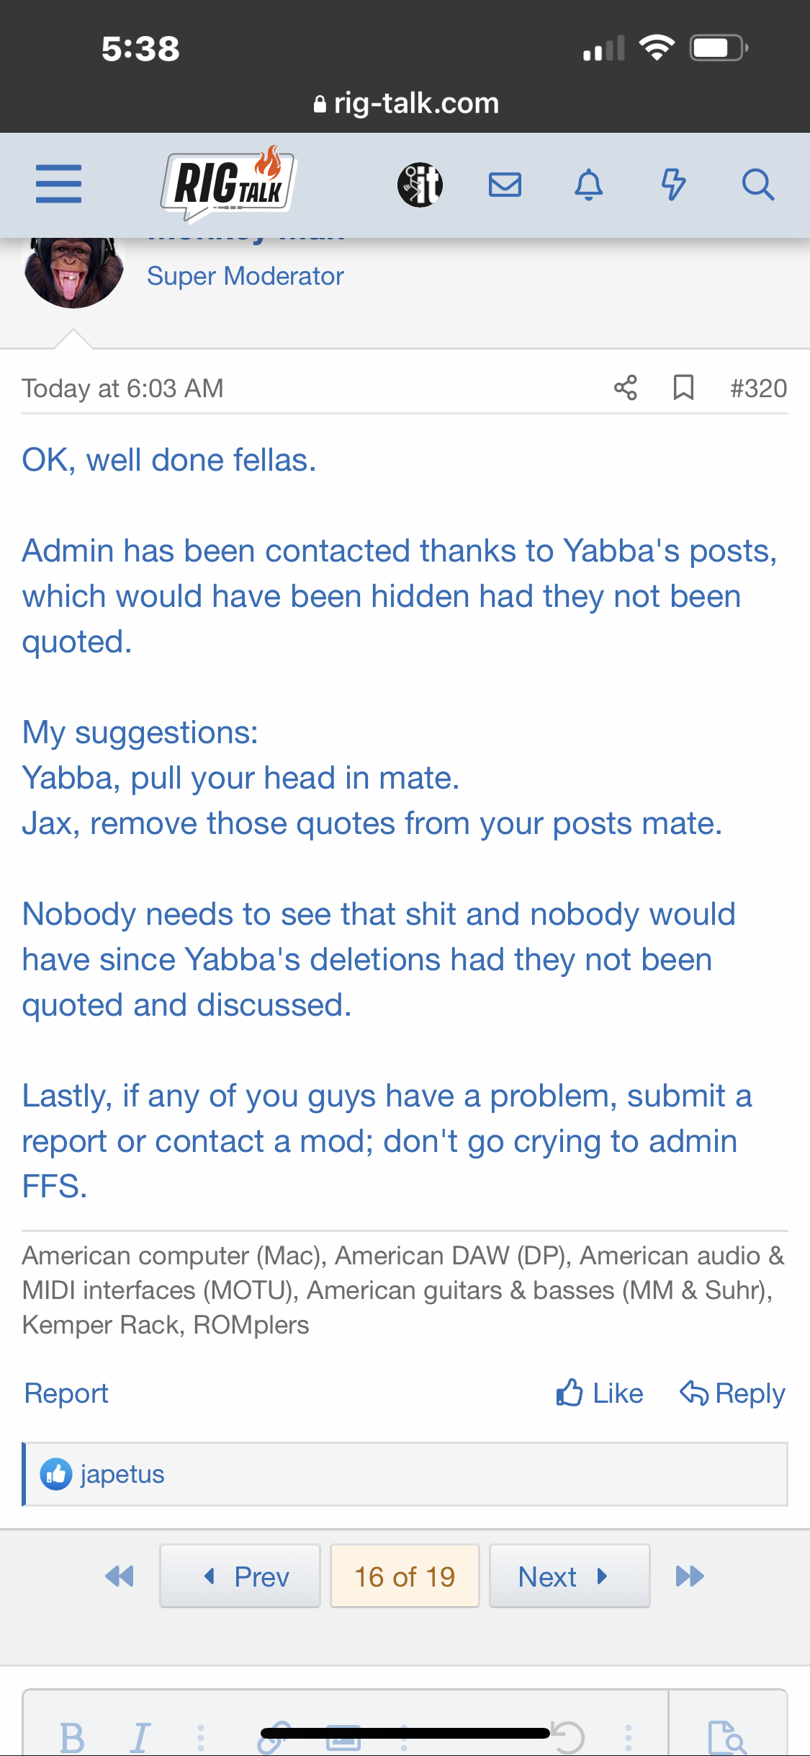
Task: Tap the Rig Talk logo
Action: coord(228,185)
